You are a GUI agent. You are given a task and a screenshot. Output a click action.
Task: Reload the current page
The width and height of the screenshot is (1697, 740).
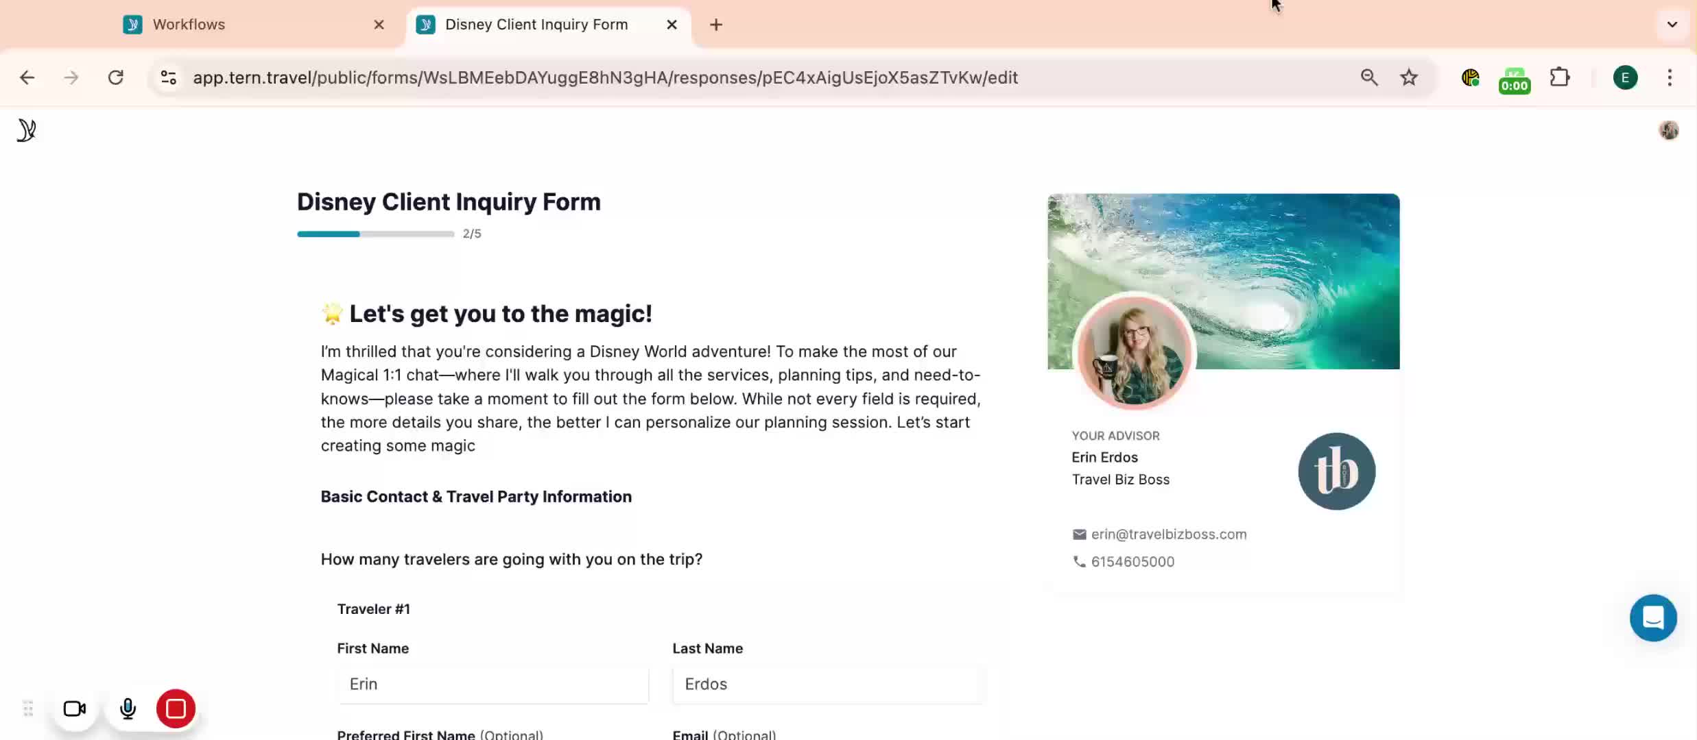115,77
